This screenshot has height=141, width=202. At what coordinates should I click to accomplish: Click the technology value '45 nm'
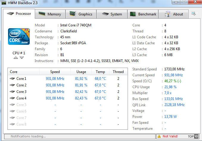click(65, 37)
